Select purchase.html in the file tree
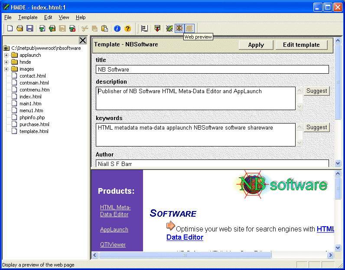The image size is (345, 270). 34,124
